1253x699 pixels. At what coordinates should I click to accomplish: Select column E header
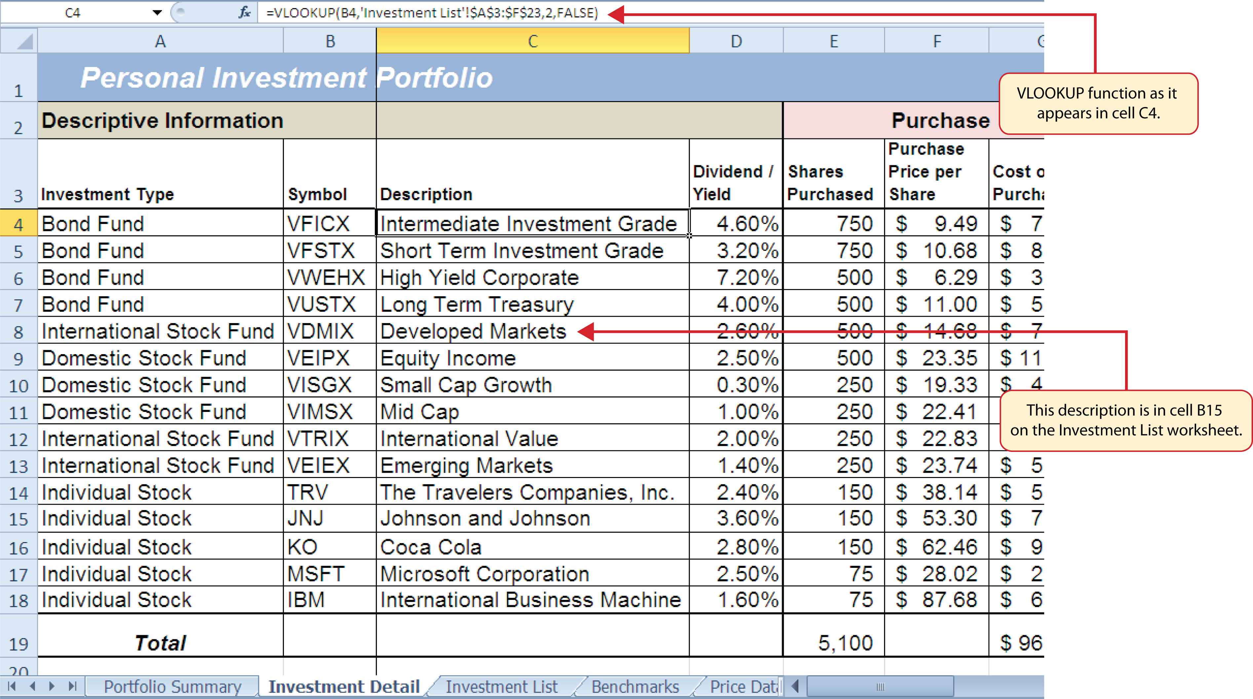[x=834, y=41]
